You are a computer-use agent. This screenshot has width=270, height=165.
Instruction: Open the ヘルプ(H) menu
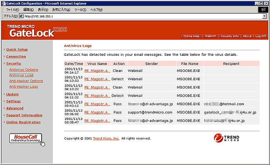click(96, 10)
